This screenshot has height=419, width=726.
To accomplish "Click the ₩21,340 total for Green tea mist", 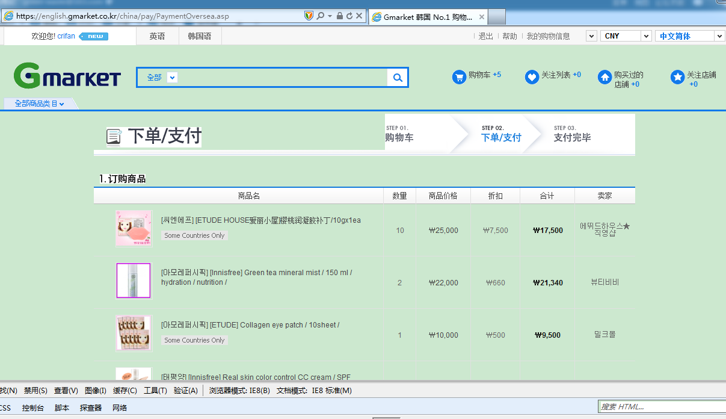I will point(548,283).
